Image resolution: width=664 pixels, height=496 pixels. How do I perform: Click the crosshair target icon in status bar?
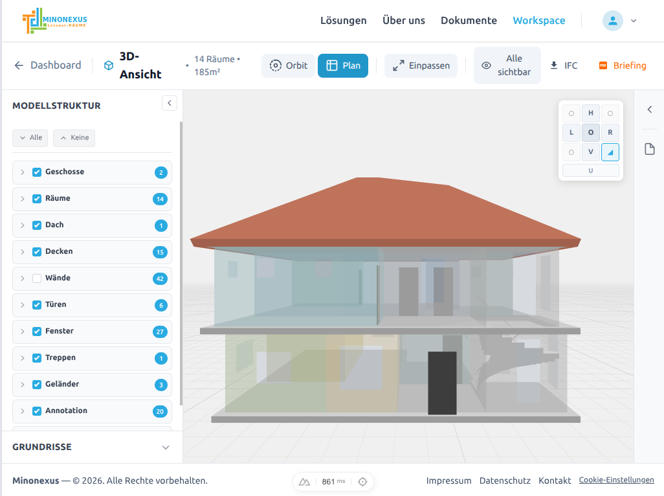click(363, 482)
